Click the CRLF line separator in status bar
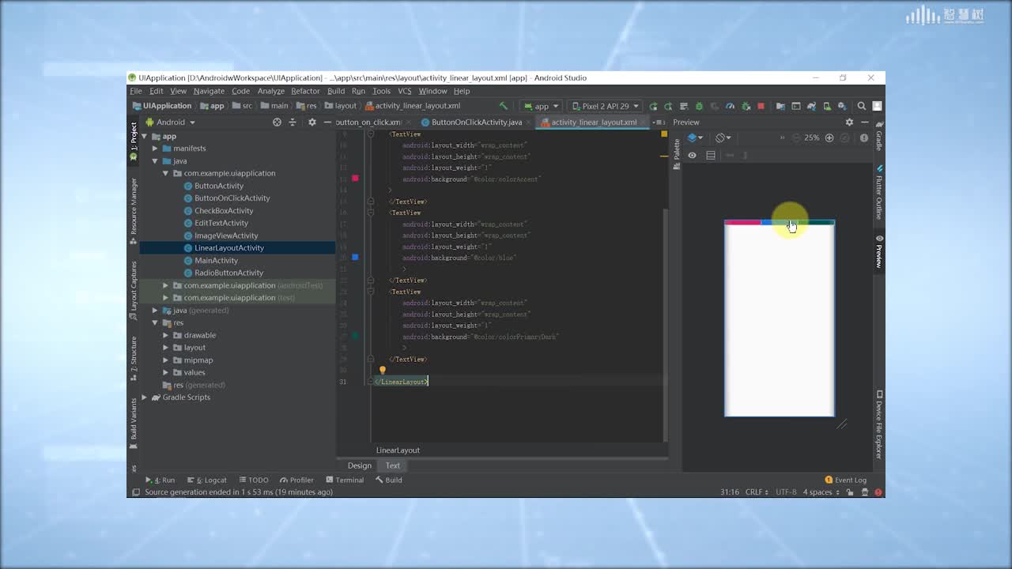 click(x=756, y=492)
